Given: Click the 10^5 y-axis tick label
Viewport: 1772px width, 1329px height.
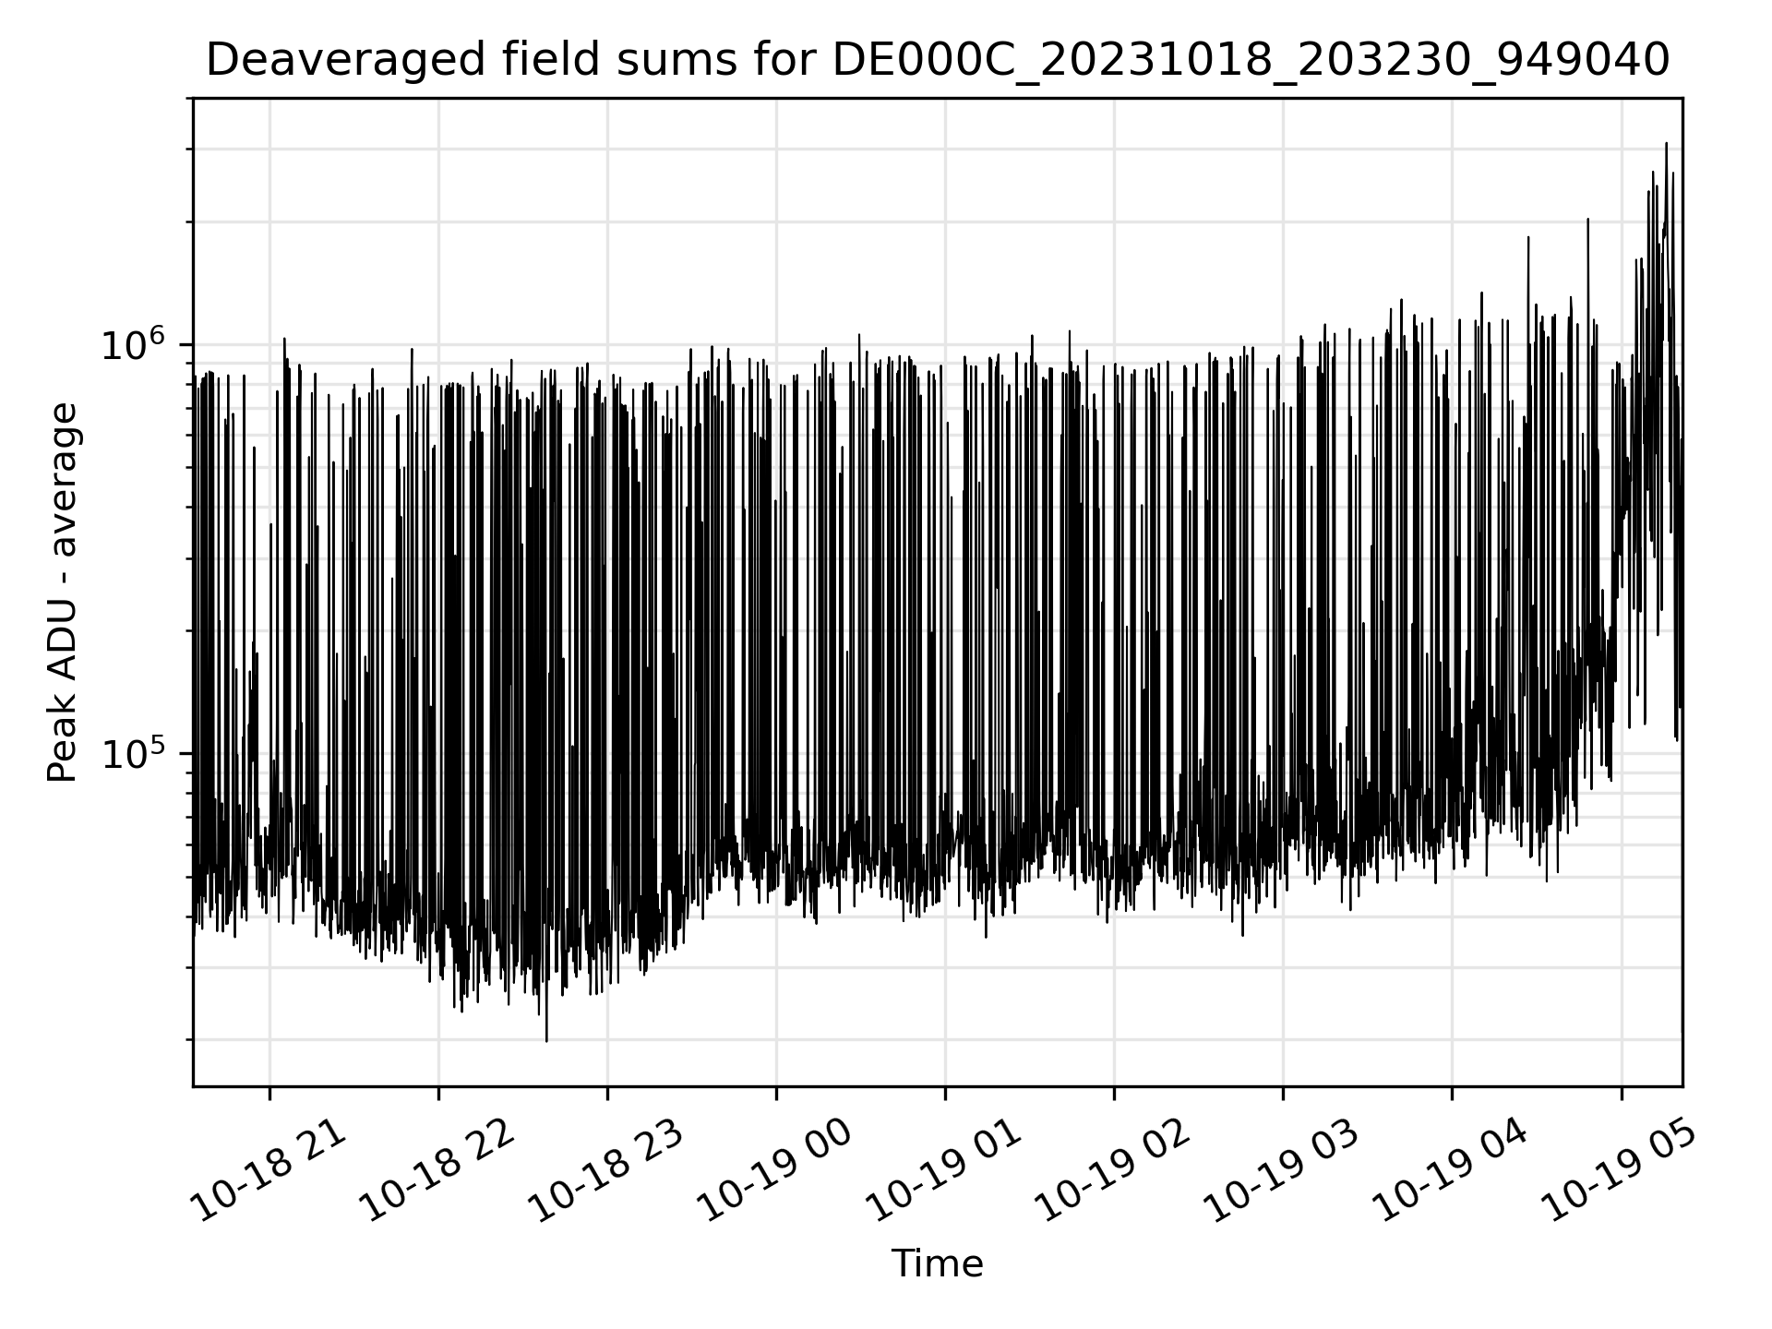Looking at the screenshot, I should (136, 752).
